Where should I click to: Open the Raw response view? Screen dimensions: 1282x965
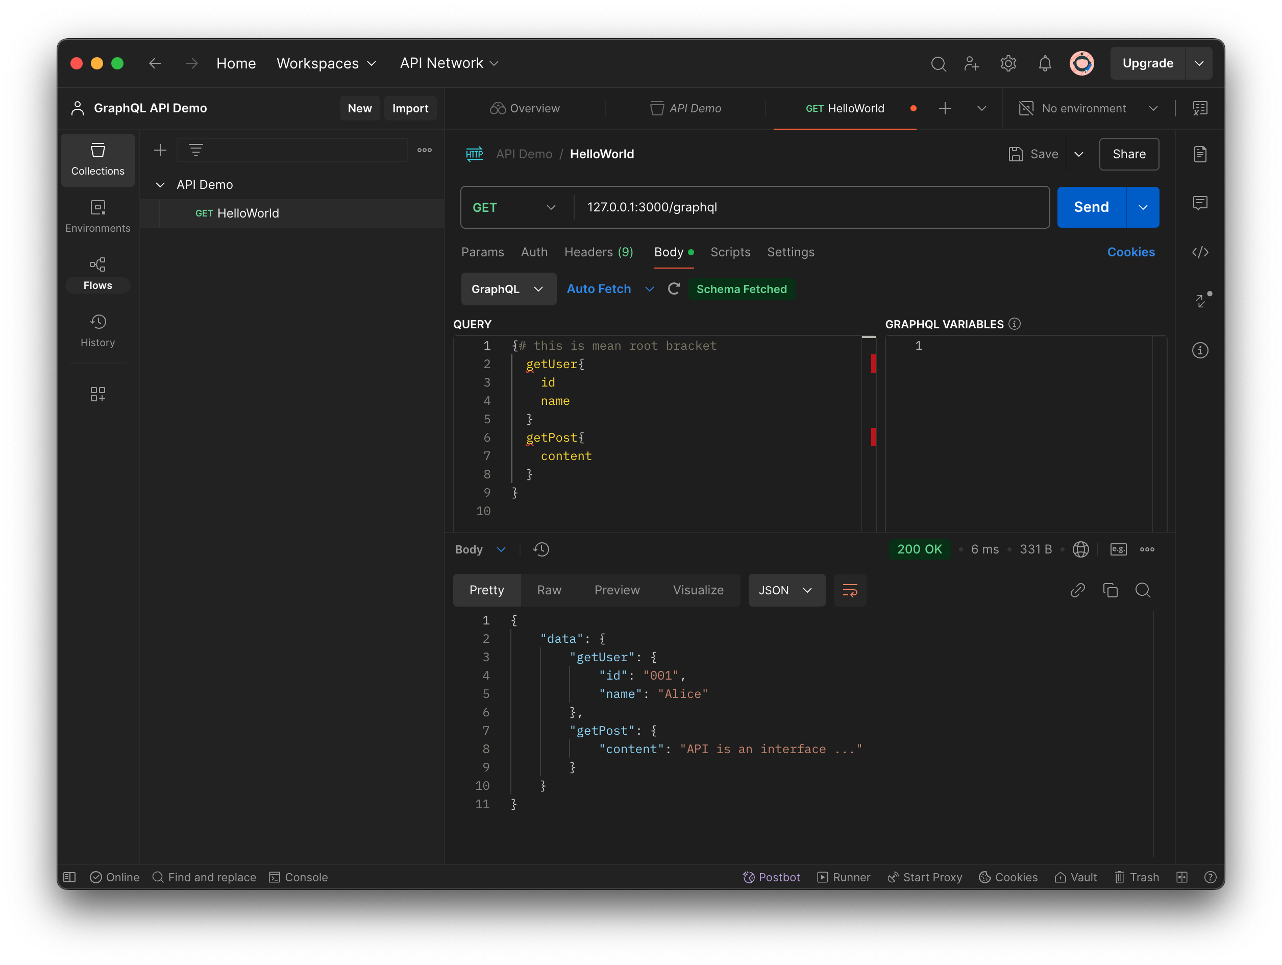click(549, 590)
